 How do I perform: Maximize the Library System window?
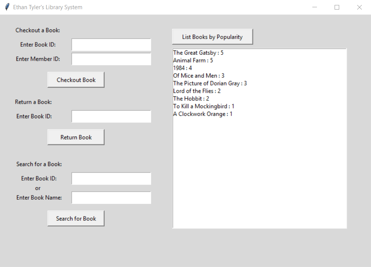337,7
